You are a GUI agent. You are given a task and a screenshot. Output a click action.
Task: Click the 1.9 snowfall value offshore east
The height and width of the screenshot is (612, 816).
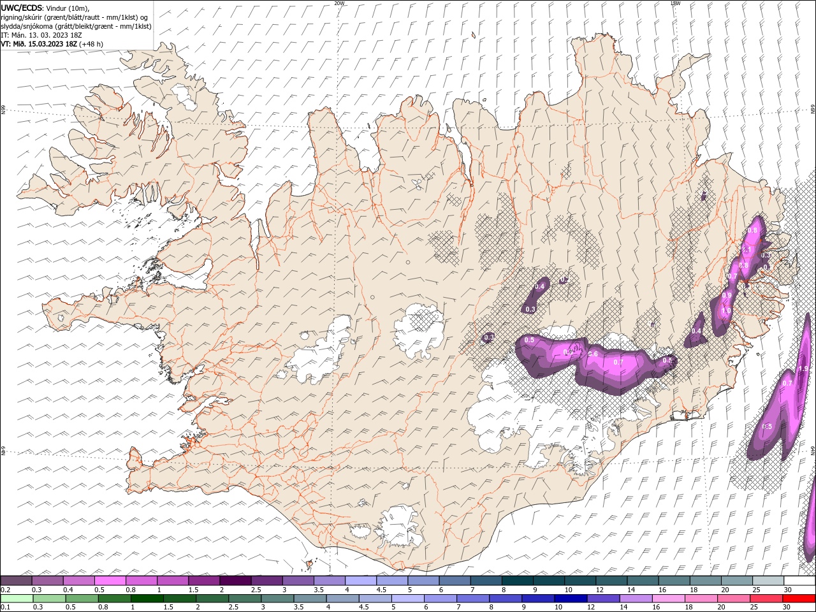(803, 368)
